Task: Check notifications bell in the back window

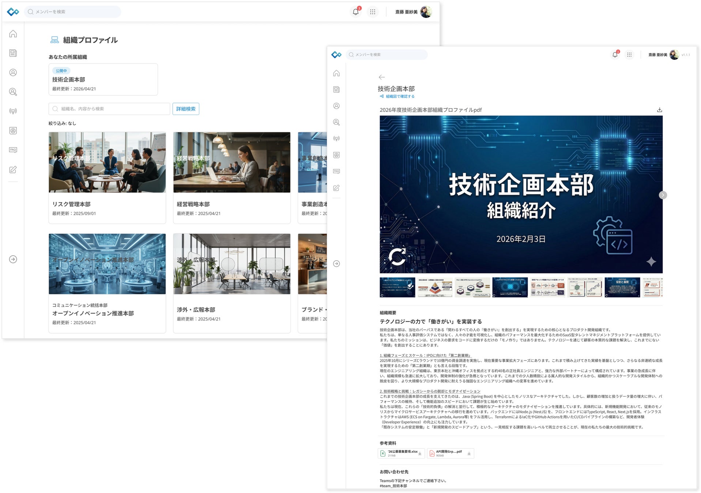Action: 356,12
